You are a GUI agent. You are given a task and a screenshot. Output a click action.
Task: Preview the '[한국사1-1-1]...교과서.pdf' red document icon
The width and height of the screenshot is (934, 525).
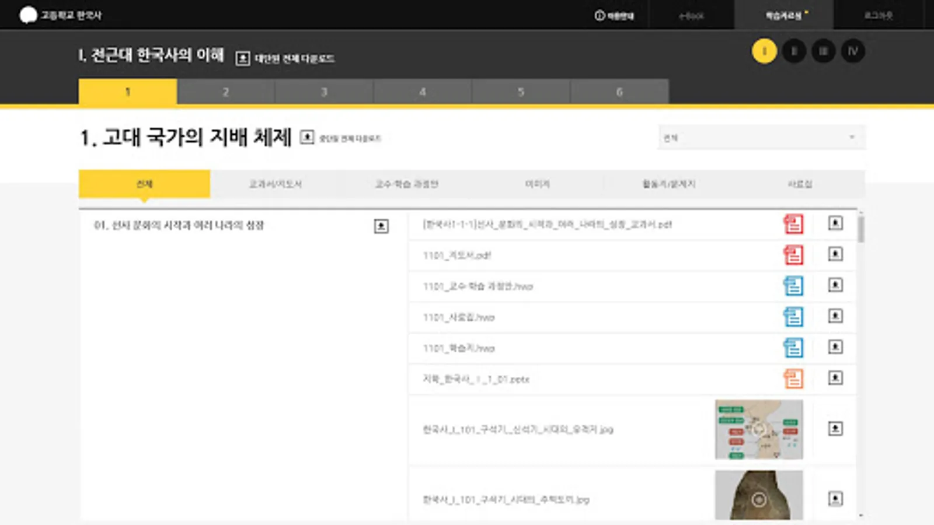click(793, 224)
